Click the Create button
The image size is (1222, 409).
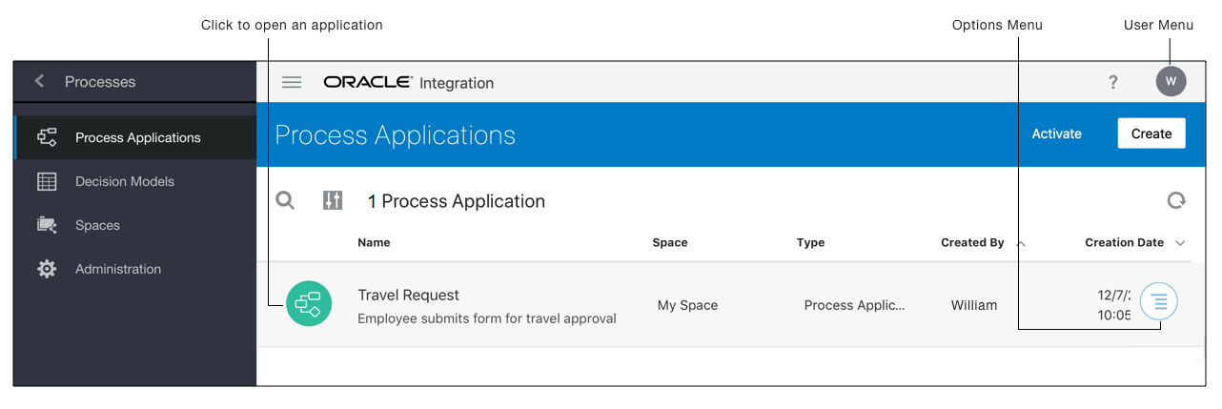pos(1151,133)
